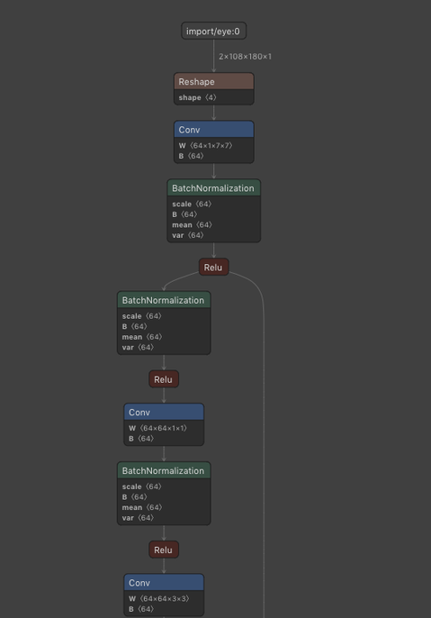Screen dimensions: 431x618
Task: Select var 〈64〉 in the second BatchNormalization
Action: (x=139, y=347)
